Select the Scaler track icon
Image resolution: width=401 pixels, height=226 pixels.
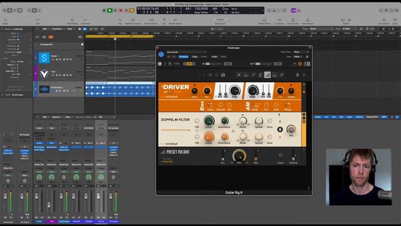click(x=44, y=58)
